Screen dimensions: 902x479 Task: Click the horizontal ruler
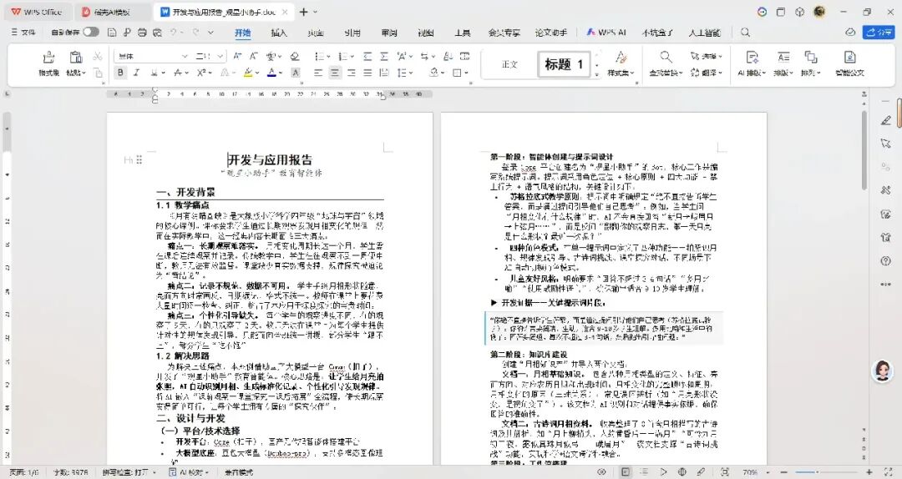tap(270, 93)
